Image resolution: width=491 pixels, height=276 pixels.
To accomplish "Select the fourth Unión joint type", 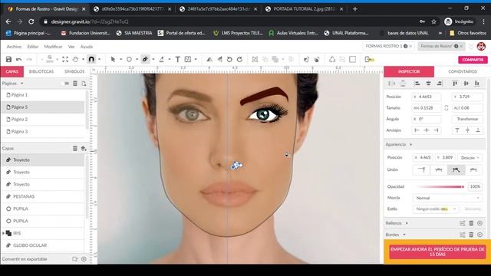I will [473, 170].
